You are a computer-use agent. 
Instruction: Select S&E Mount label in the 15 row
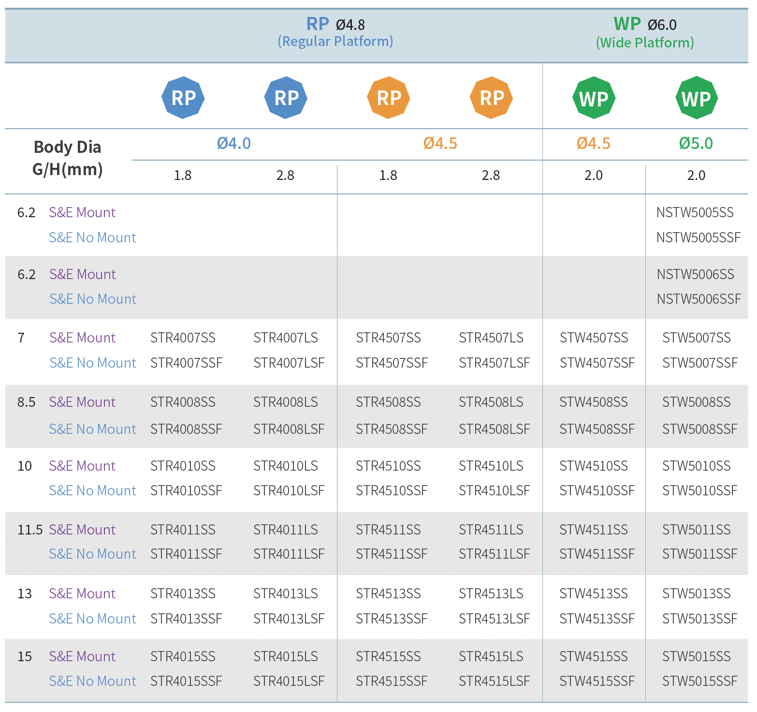[82, 656]
